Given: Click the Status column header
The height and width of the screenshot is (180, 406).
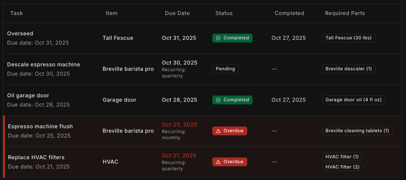Looking at the screenshot, I should [x=224, y=13].
